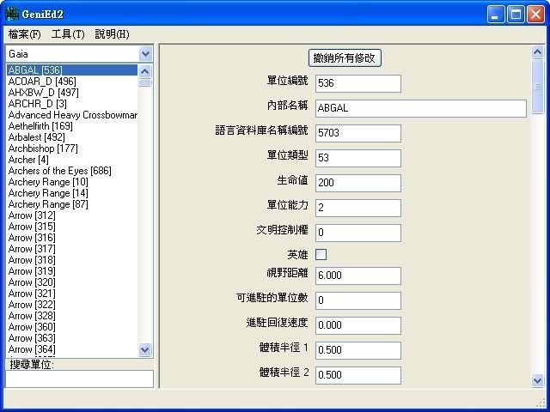
Task: Select ABGAL [536] in the unit list
Action: pos(72,70)
